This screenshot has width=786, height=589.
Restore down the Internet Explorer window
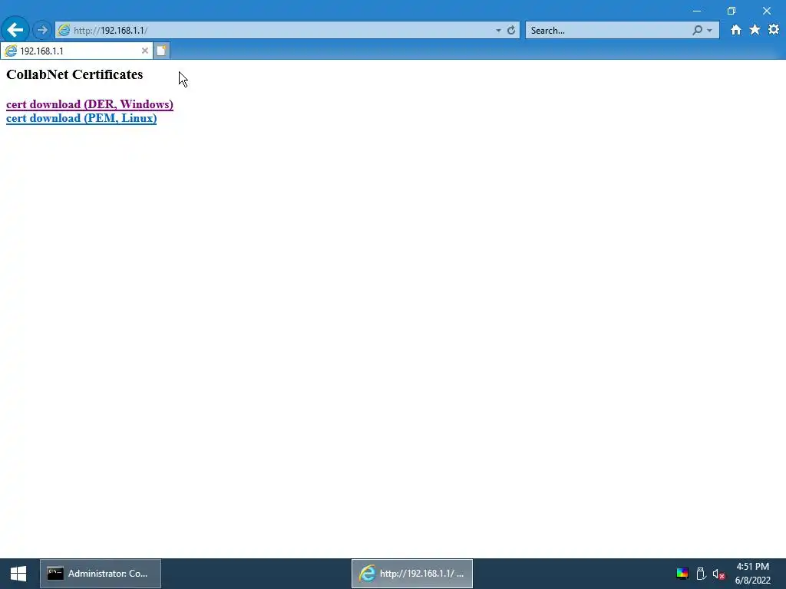(x=732, y=11)
